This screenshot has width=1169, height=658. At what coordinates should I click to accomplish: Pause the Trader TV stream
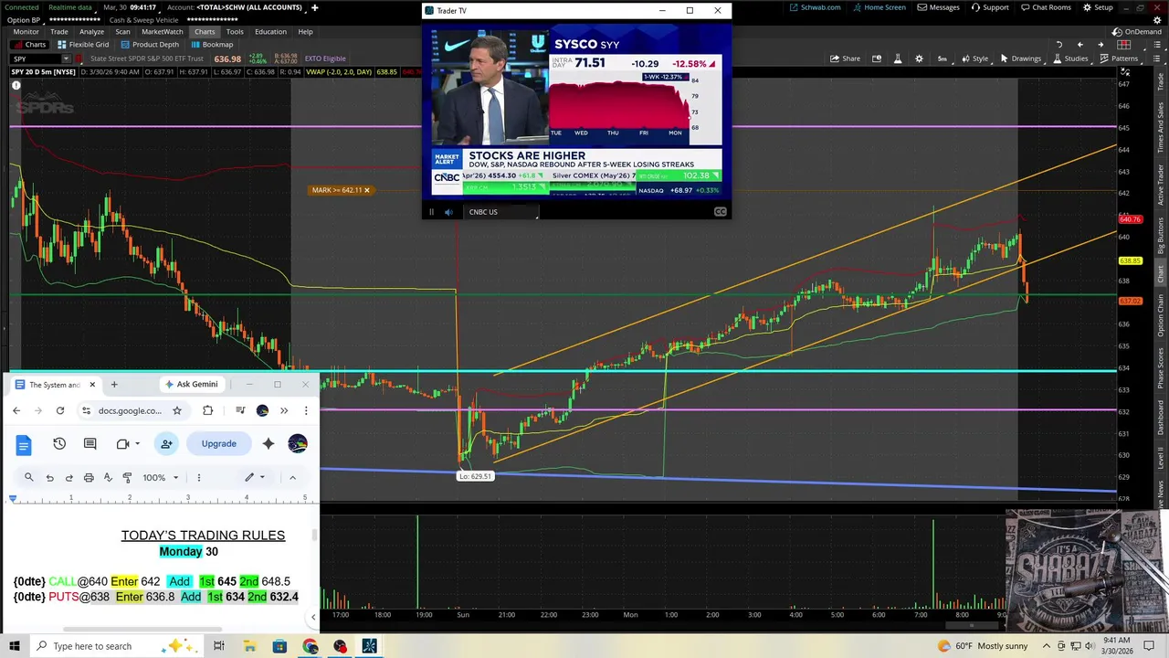point(431,212)
